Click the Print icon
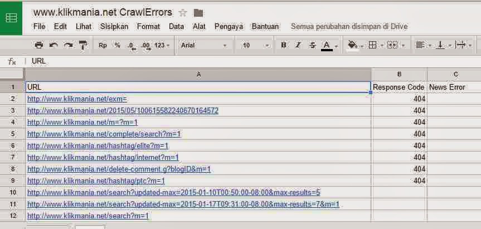The height and width of the screenshot is (229, 481). (x=39, y=45)
